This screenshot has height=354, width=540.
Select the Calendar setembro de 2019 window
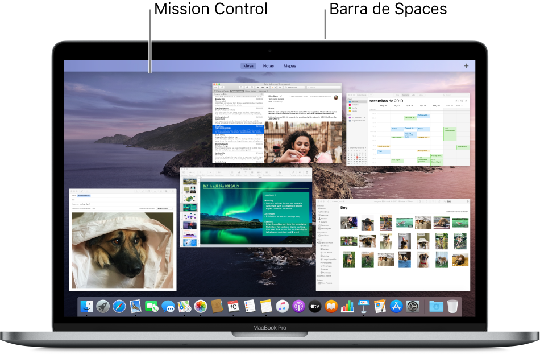point(408,129)
